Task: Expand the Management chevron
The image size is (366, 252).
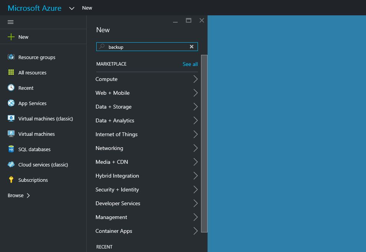Action: point(196,217)
